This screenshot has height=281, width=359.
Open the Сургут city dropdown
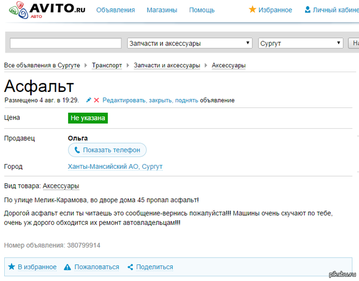point(300,44)
